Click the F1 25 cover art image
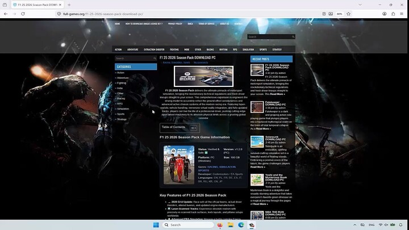 point(179,165)
